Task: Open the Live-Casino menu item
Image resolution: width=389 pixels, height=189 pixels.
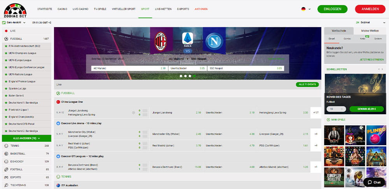Action: [x=81, y=9]
